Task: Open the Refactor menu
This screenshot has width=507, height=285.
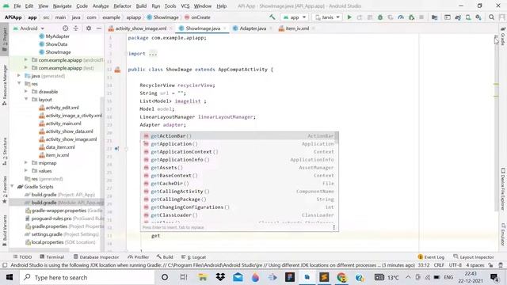Action: (122, 6)
